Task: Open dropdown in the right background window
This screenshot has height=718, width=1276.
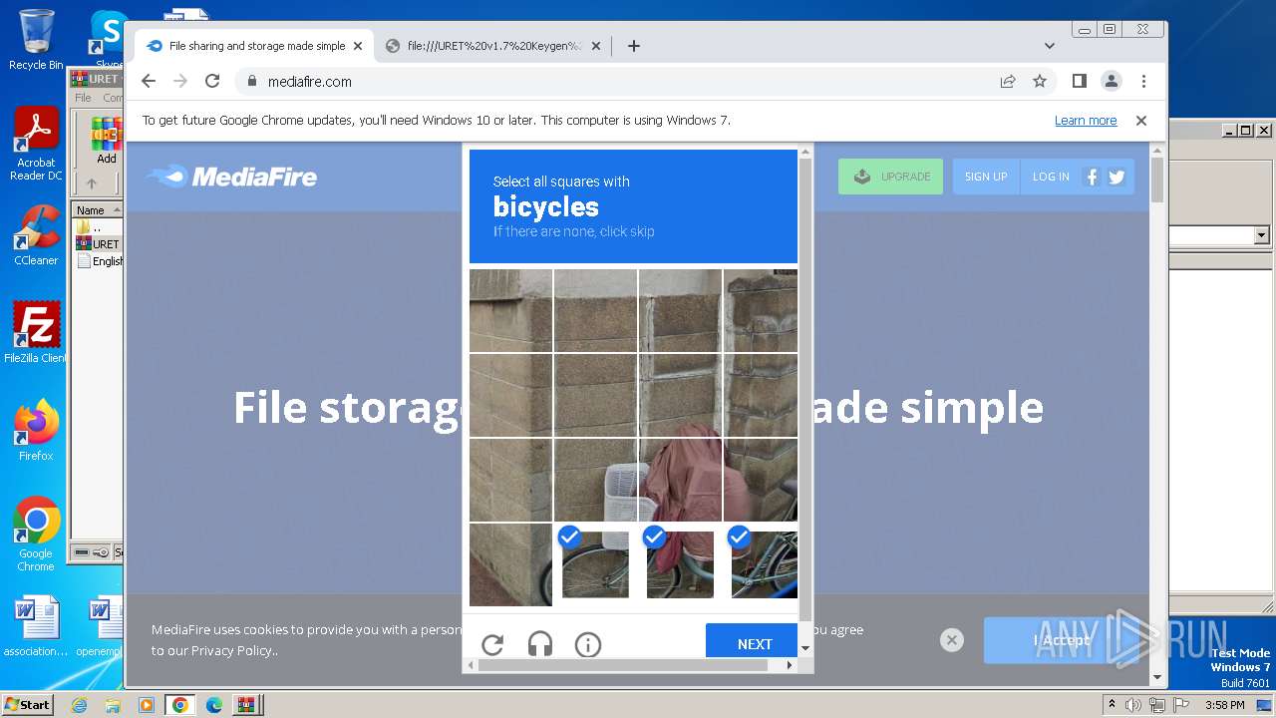Action: click(1261, 235)
